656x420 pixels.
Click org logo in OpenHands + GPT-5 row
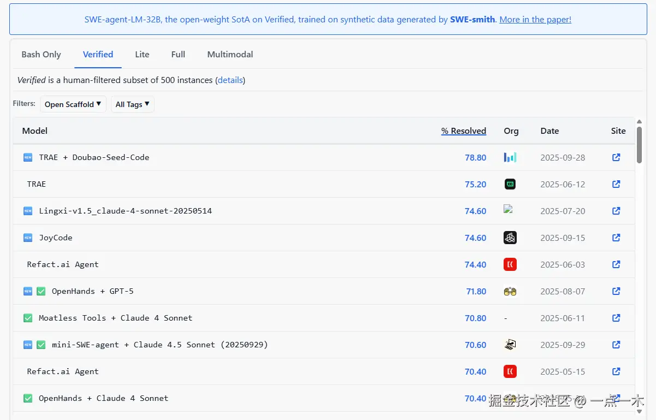[510, 291]
